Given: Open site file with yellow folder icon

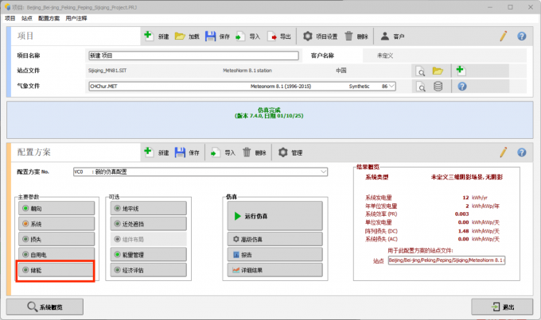Looking at the screenshot, I should click(x=438, y=71).
